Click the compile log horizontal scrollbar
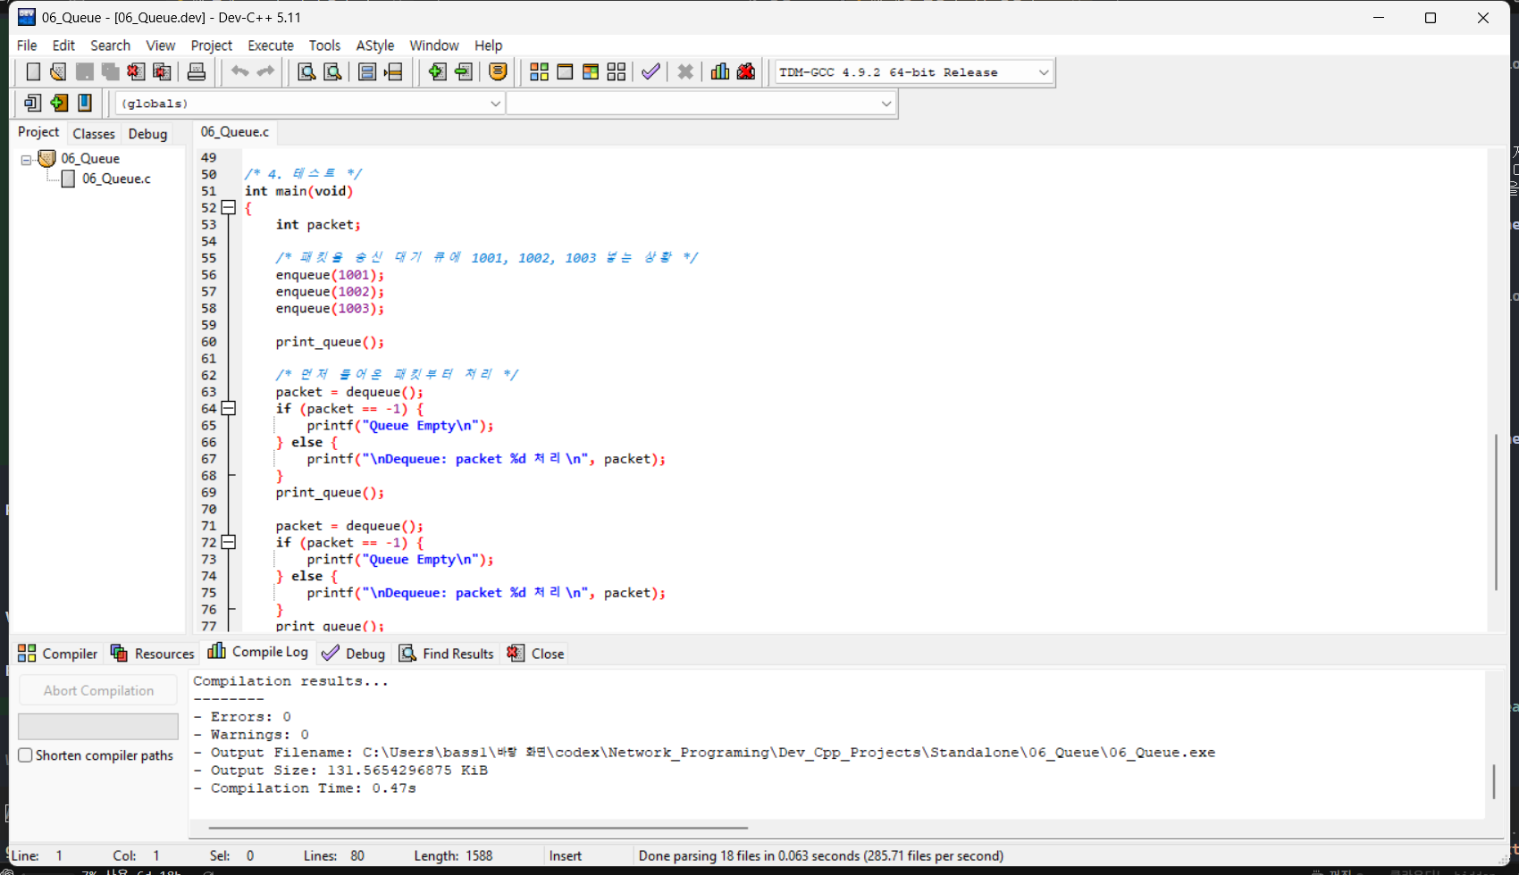The image size is (1519, 875). (478, 828)
